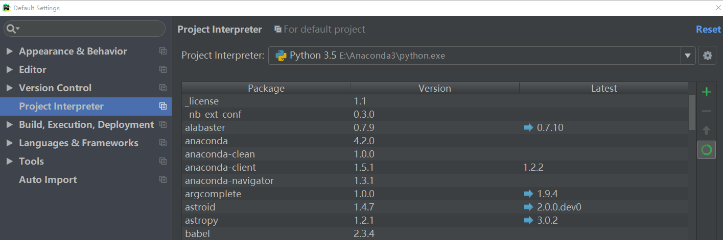Click the update arrow icon beside 0.7.10
Viewport: 723px width, 240px height.
[528, 127]
